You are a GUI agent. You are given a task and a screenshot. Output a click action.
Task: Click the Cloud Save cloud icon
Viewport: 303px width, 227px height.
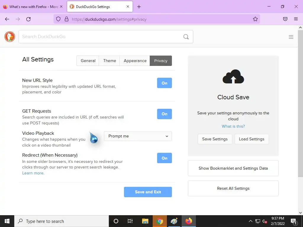(x=233, y=77)
